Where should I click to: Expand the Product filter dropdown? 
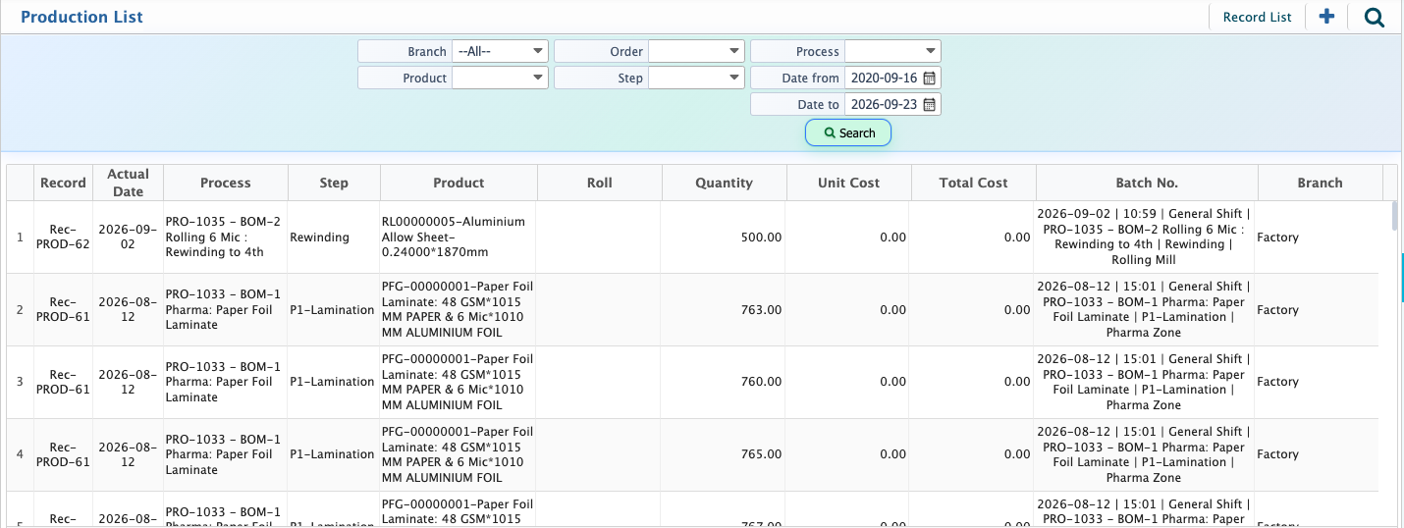click(500, 78)
